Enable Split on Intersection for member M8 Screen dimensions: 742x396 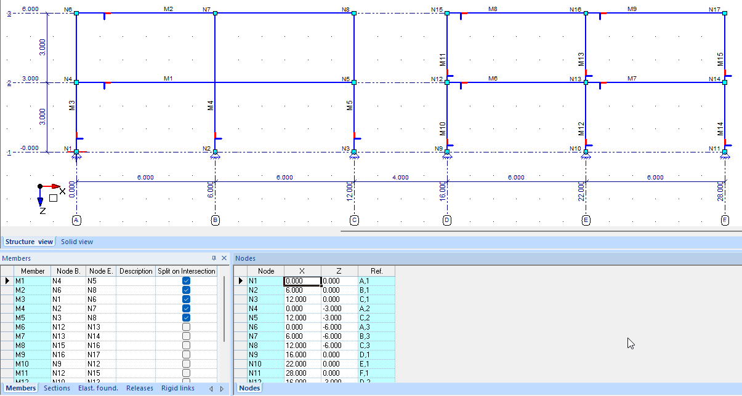click(x=186, y=345)
